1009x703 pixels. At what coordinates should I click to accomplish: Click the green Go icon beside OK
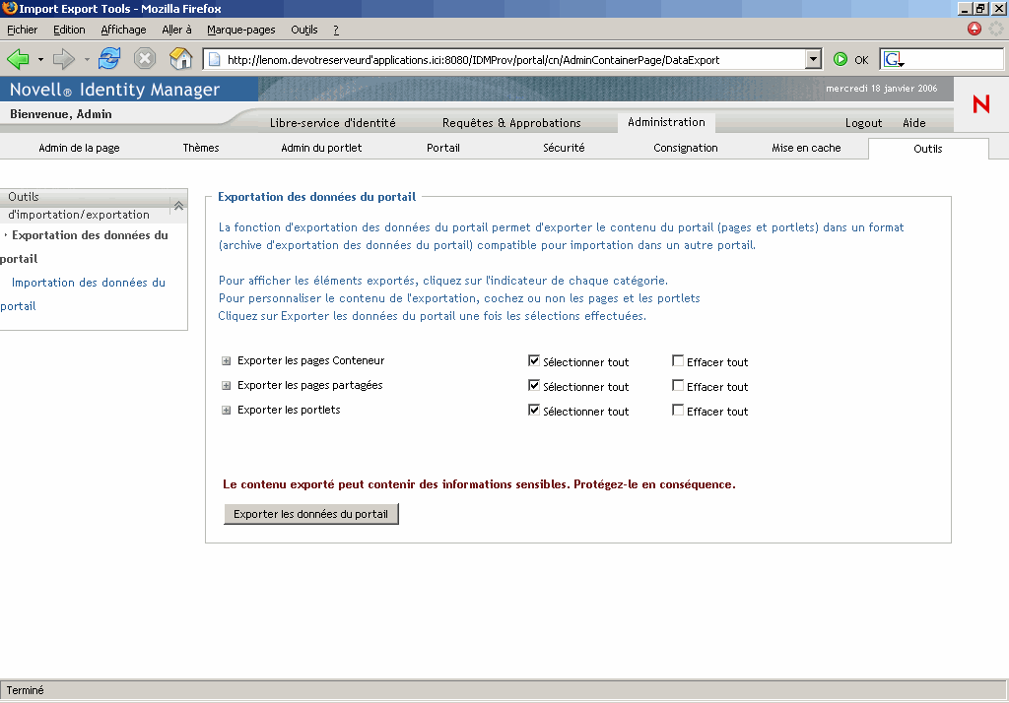click(x=840, y=59)
